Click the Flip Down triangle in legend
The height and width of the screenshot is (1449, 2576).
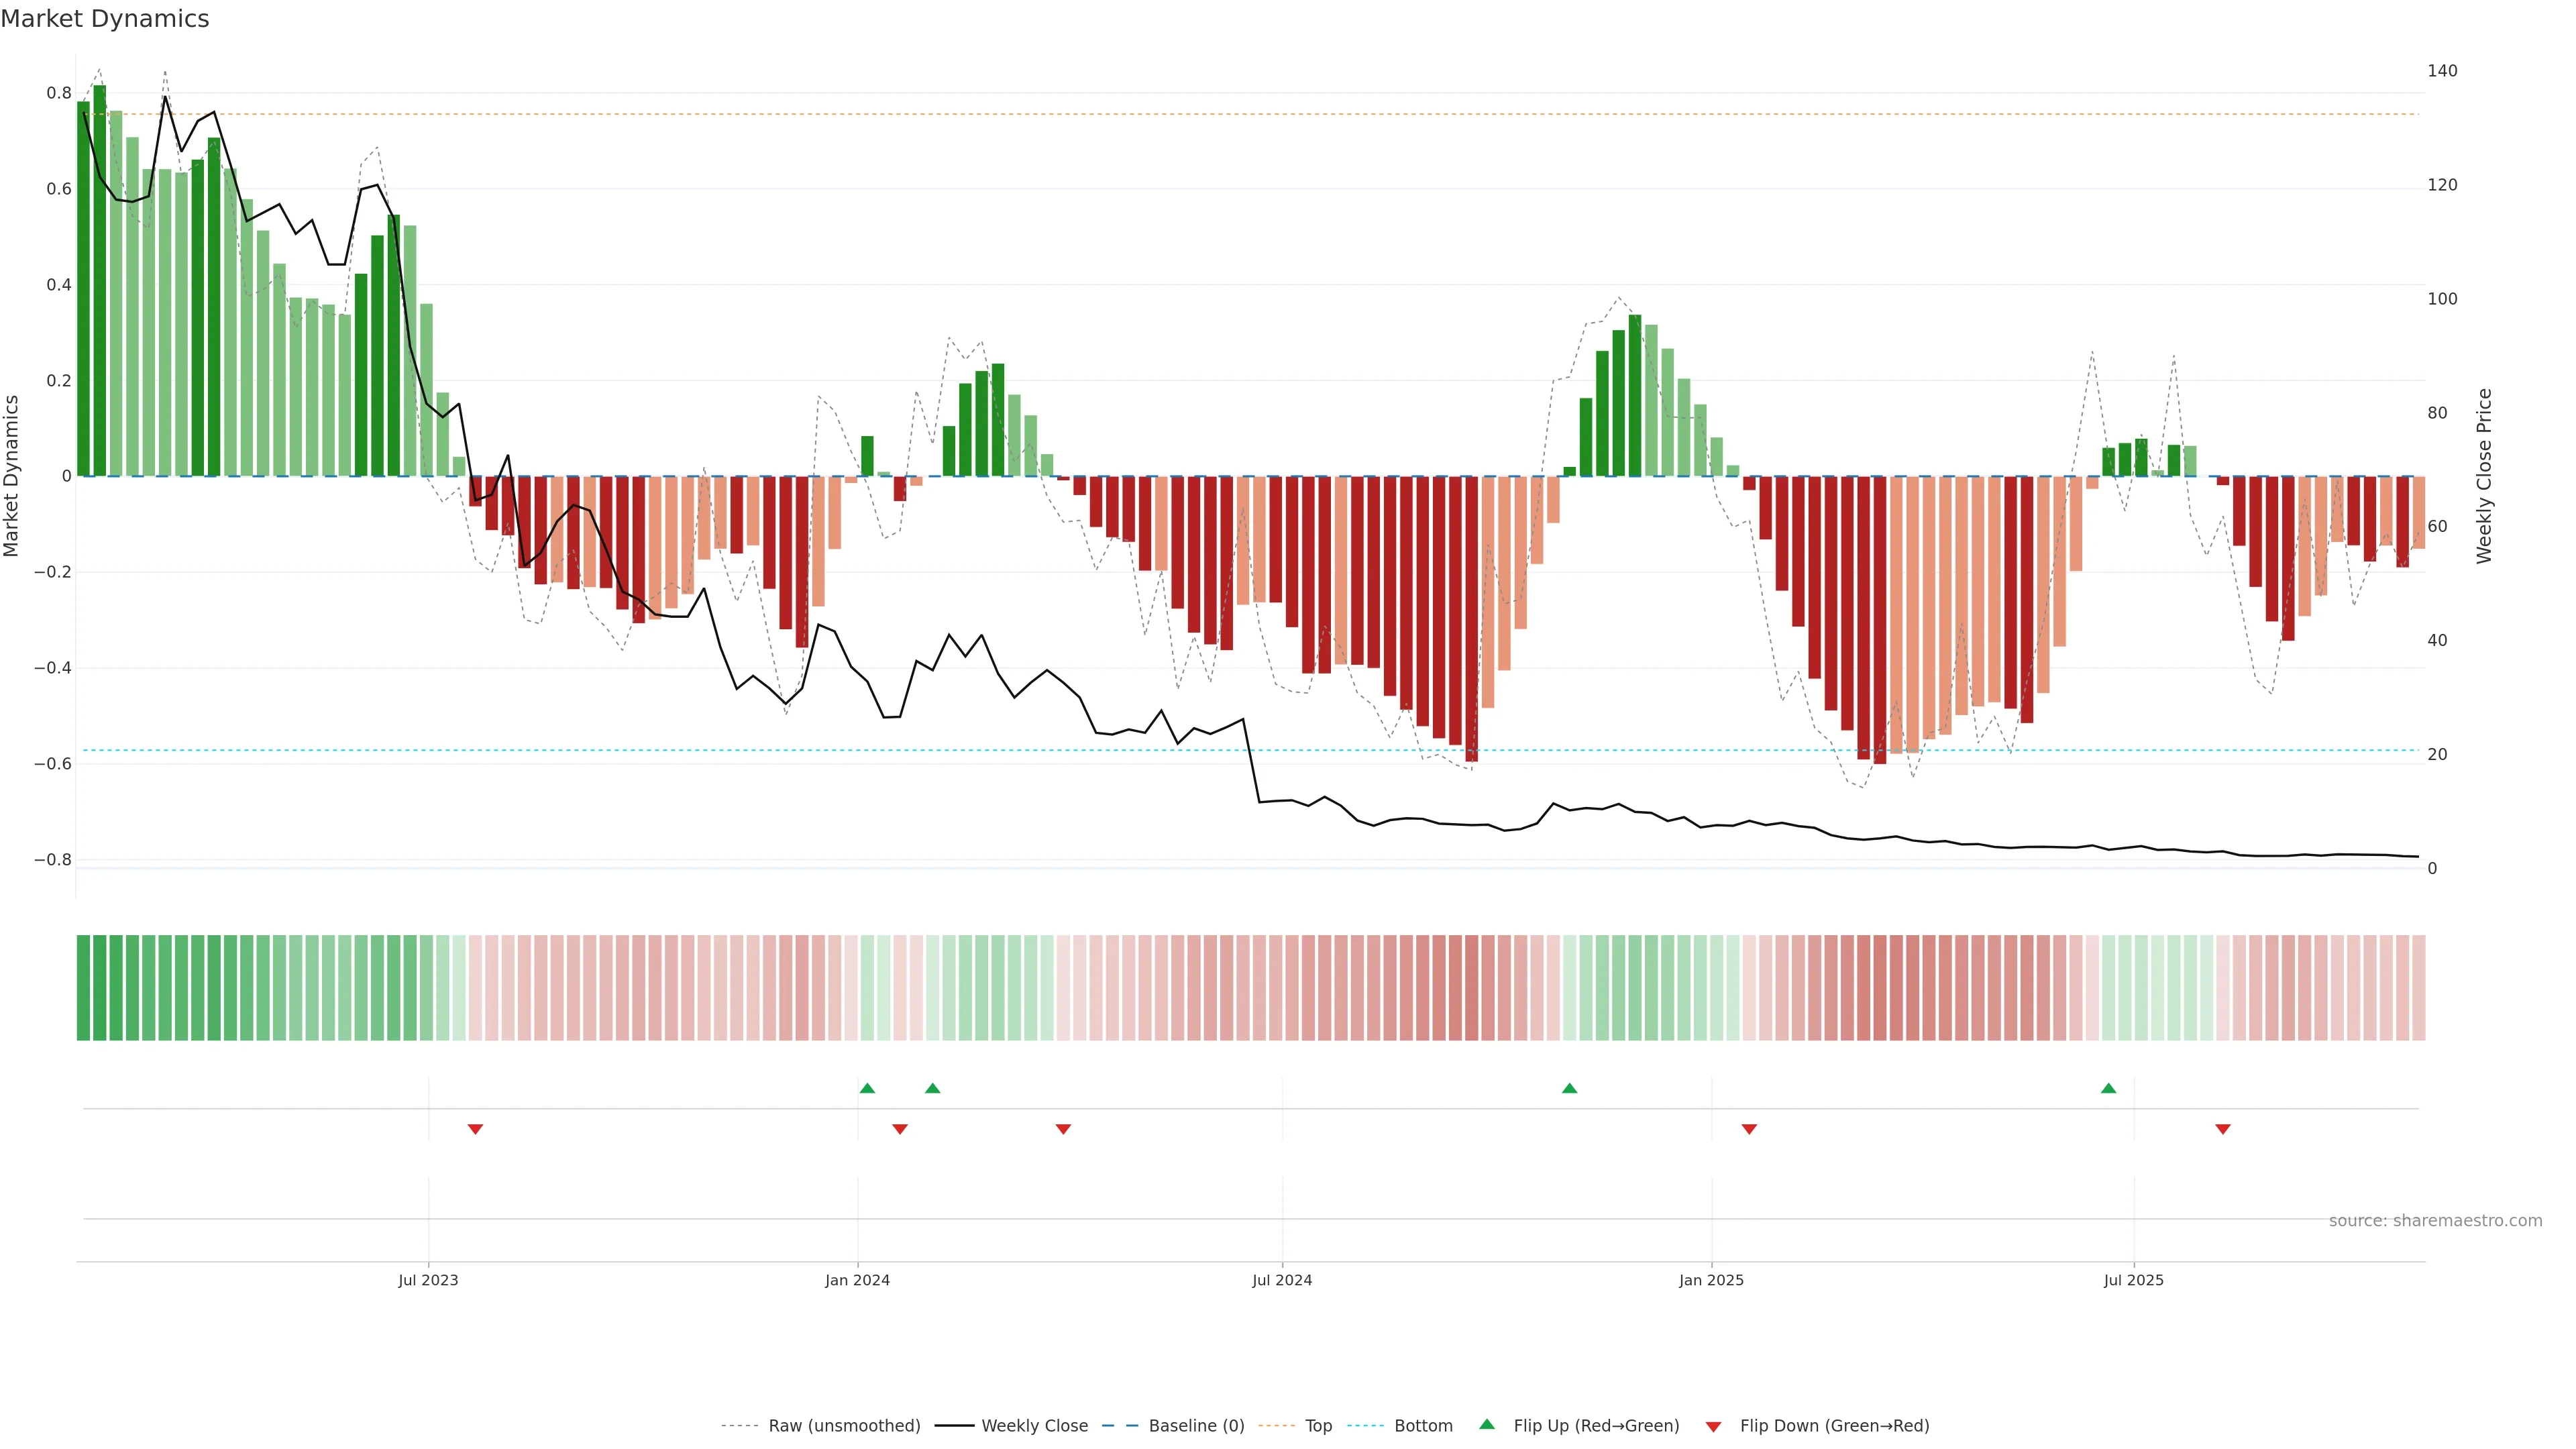pyautogui.click(x=1713, y=1427)
